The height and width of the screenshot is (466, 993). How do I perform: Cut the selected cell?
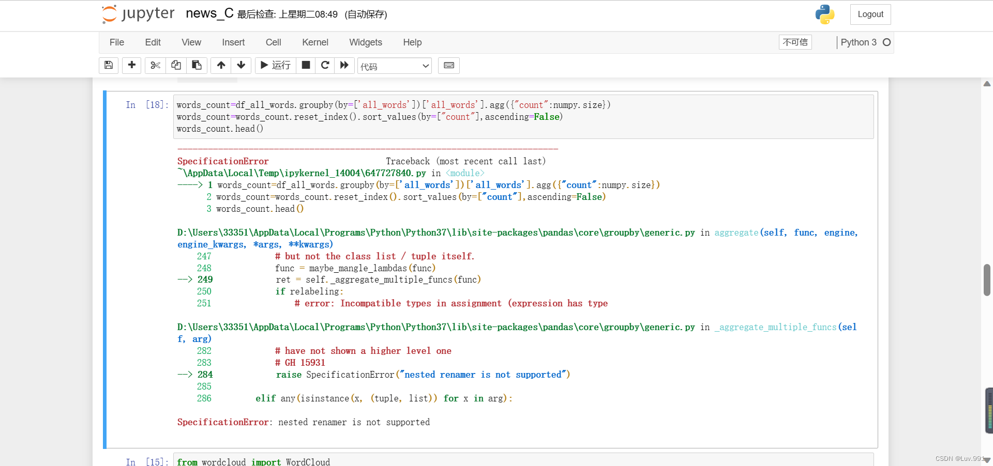click(155, 66)
